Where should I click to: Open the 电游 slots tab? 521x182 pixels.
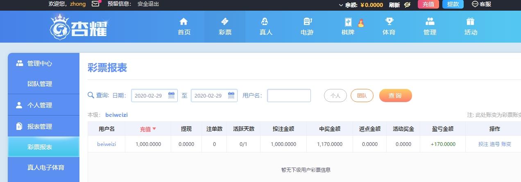pos(307,27)
